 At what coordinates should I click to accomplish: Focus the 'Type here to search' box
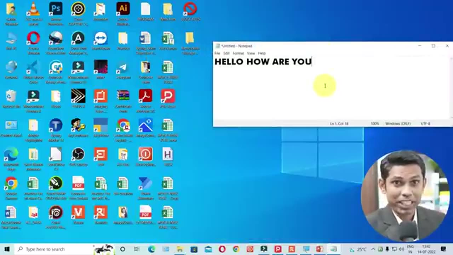coord(65,249)
